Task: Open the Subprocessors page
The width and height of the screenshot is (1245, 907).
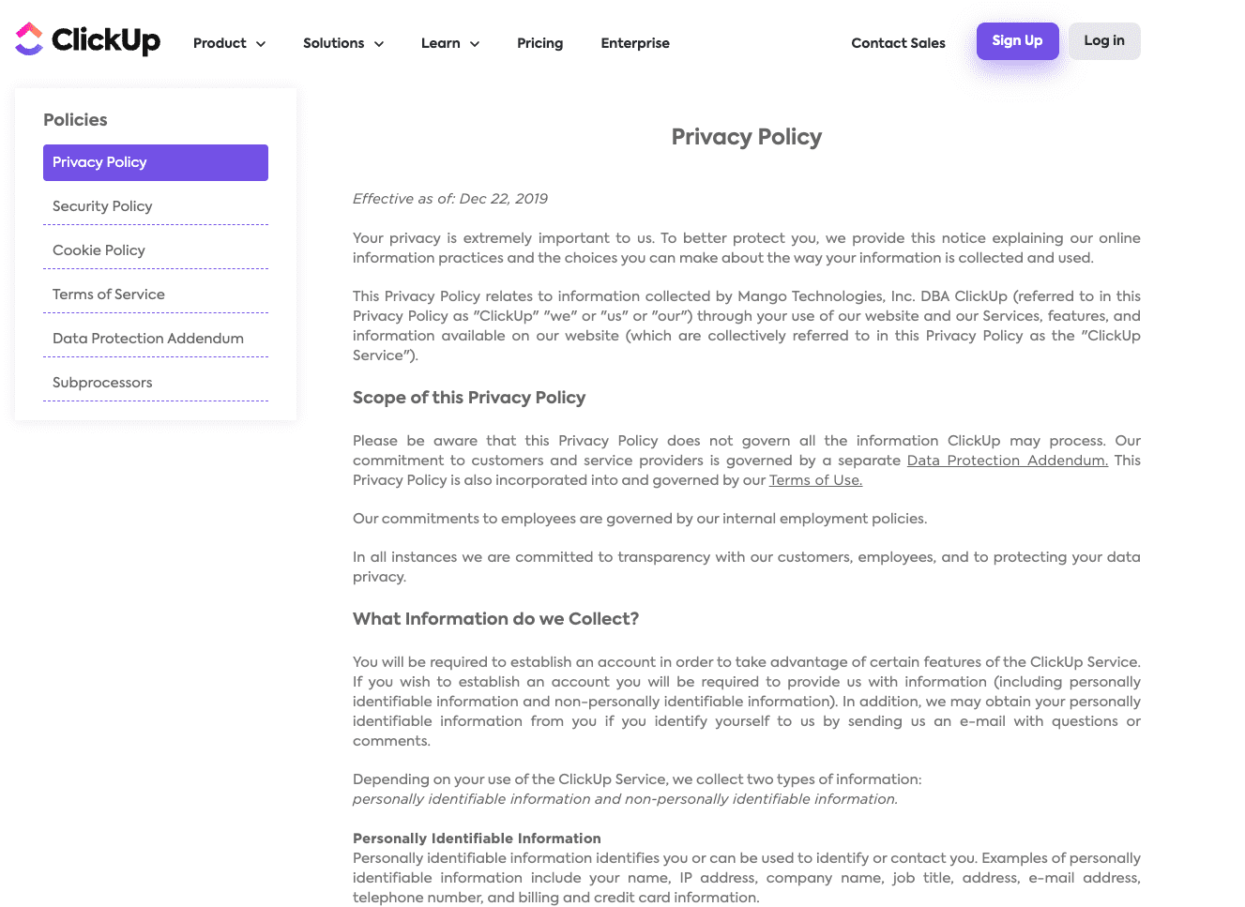Action: pos(102,382)
